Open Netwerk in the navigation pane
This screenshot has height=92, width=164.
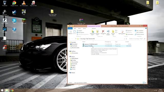click(x=72, y=73)
